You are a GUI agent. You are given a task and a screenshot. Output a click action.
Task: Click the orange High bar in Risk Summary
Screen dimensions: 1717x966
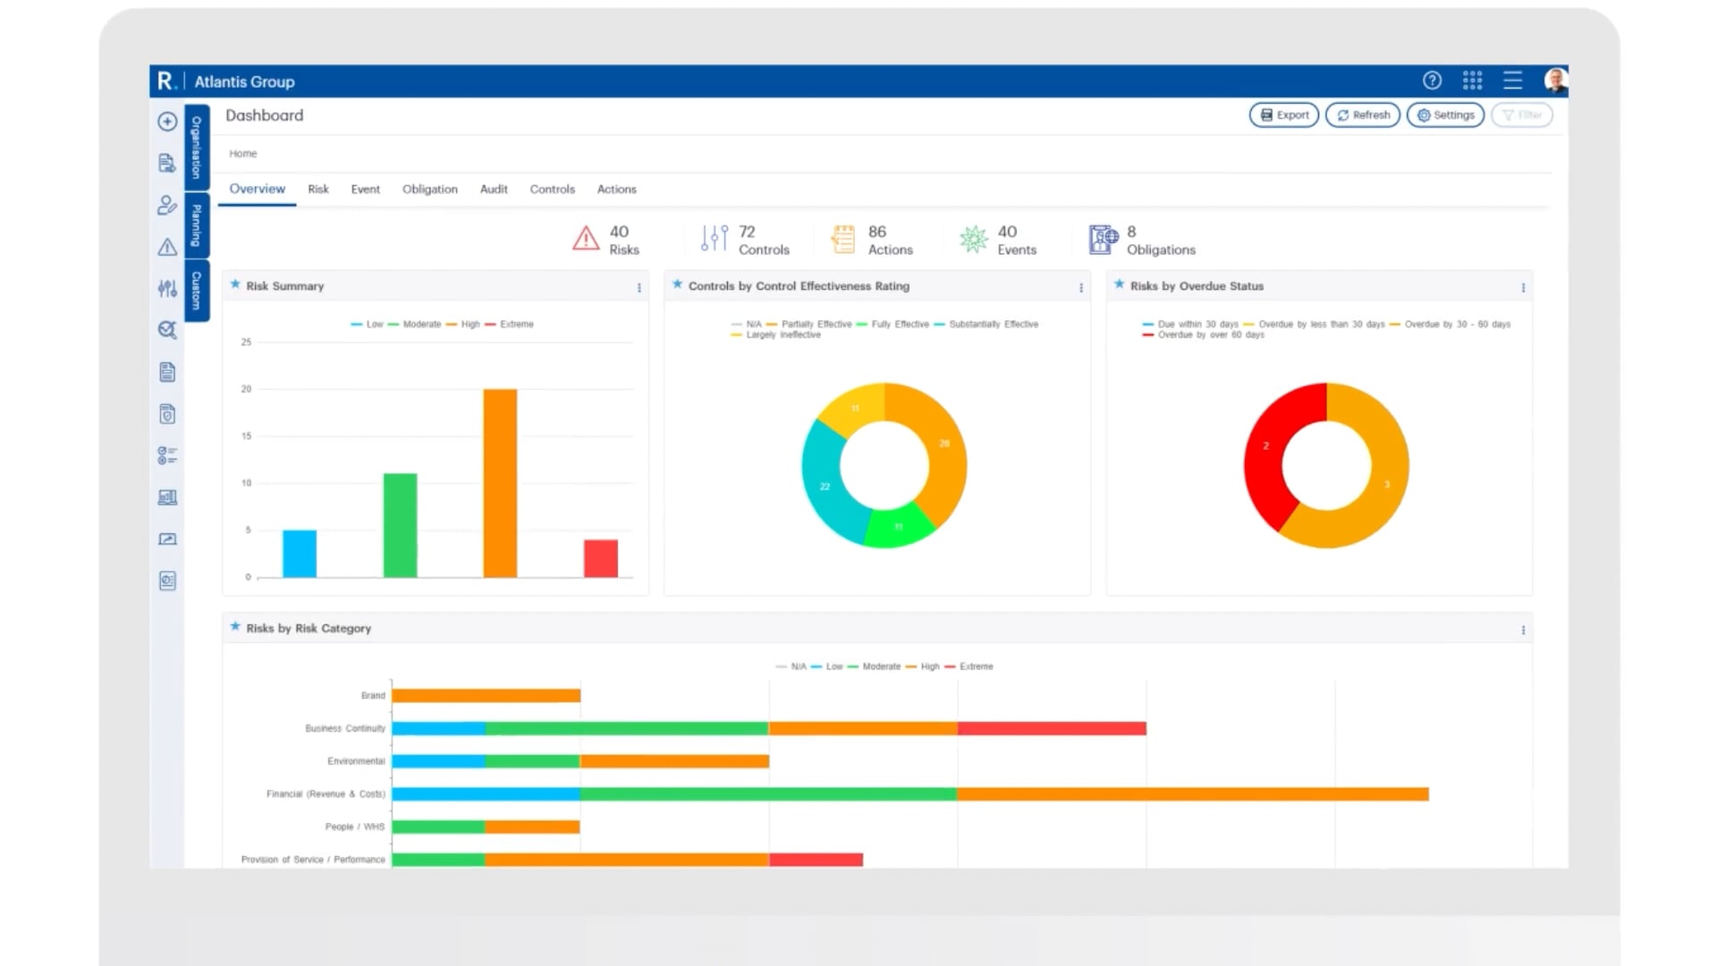[x=500, y=483]
